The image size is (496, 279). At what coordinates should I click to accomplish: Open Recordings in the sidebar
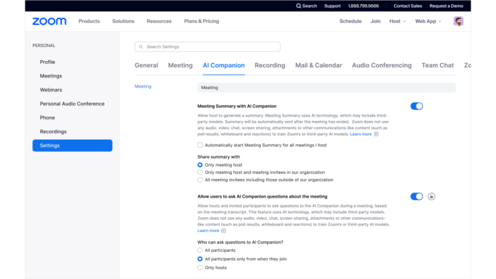[53, 131]
